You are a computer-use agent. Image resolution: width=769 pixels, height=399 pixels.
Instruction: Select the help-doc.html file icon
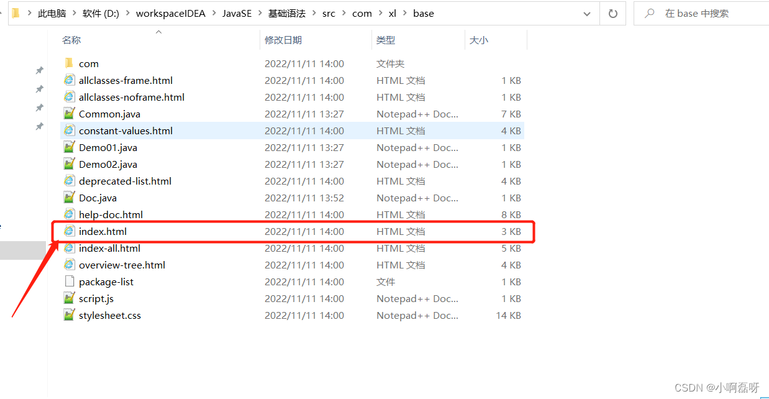pyautogui.click(x=69, y=214)
